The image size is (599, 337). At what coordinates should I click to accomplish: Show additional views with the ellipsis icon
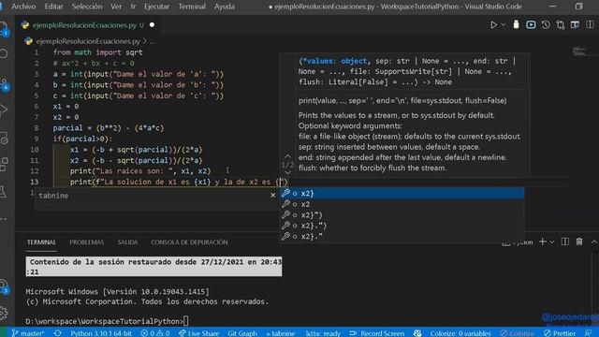3,219
